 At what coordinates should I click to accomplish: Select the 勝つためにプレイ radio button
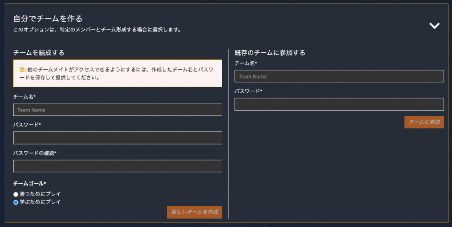coord(16,195)
